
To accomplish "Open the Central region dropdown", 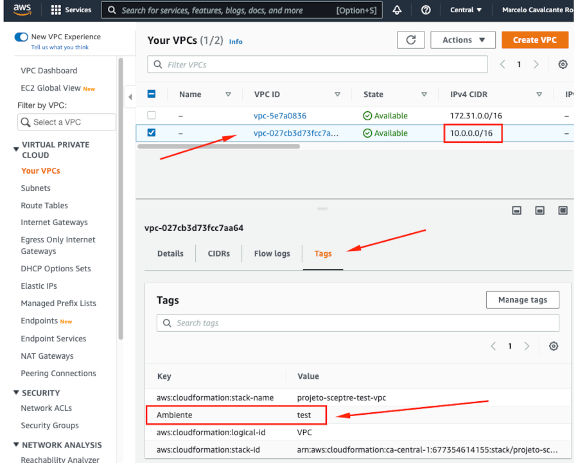I will [x=466, y=10].
